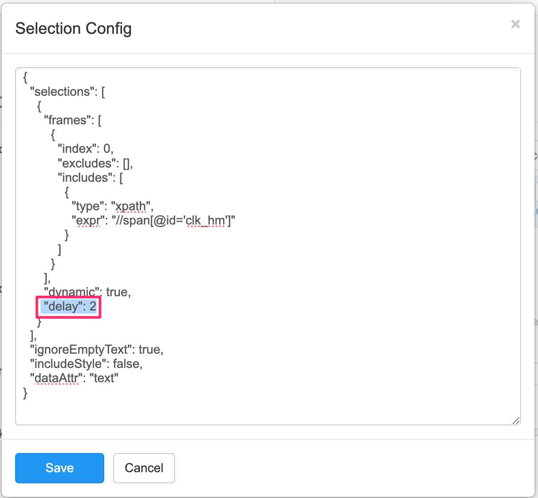This screenshot has height=498, width=538.
Task: Click the textarea resize grip
Action: click(x=516, y=420)
